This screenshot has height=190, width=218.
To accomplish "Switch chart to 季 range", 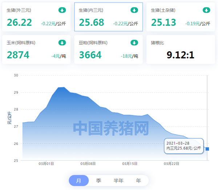I will (98, 181).
